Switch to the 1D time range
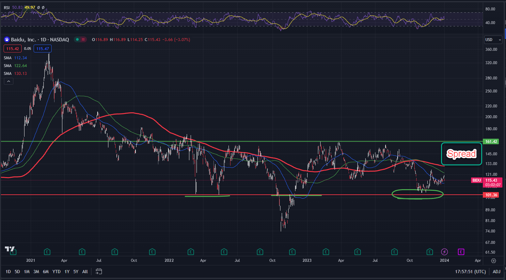The width and height of the screenshot is (506, 280). [x=8, y=272]
